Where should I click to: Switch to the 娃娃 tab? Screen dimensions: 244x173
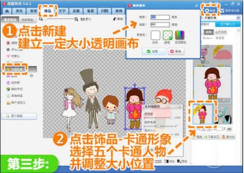click(x=118, y=11)
